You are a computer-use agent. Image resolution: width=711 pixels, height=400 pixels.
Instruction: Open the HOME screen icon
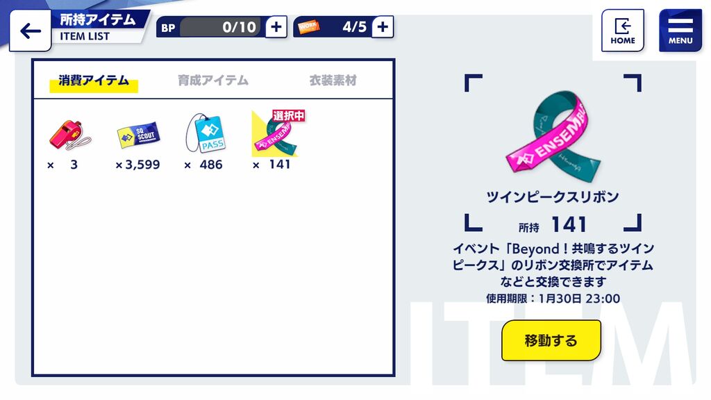[623, 31]
